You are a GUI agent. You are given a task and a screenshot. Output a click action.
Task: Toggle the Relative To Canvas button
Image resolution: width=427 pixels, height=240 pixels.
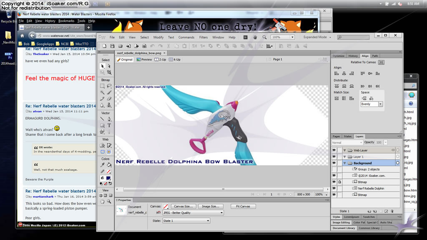click(381, 62)
